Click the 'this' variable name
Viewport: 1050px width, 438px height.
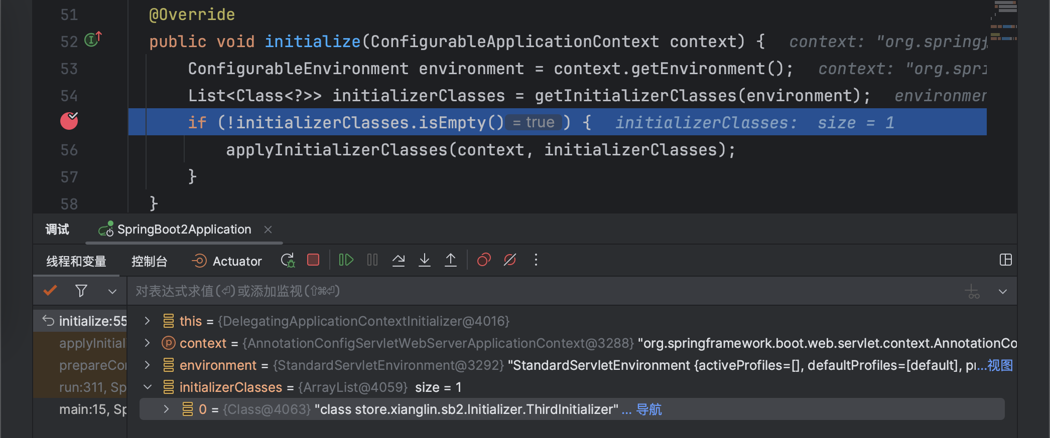point(191,321)
